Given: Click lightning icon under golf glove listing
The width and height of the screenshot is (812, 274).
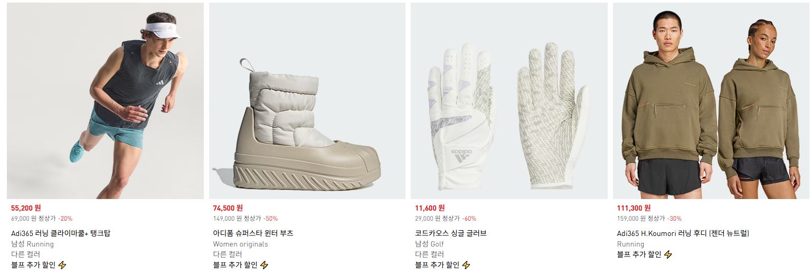Looking at the screenshot, I should (466, 265).
